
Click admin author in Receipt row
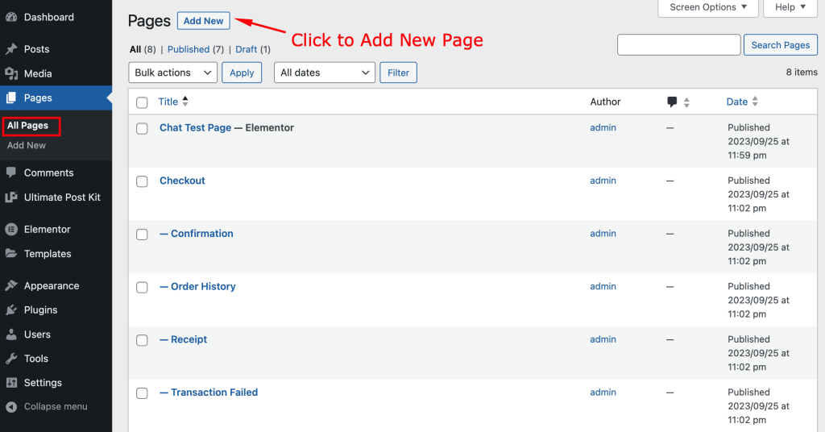click(x=603, y=339)
